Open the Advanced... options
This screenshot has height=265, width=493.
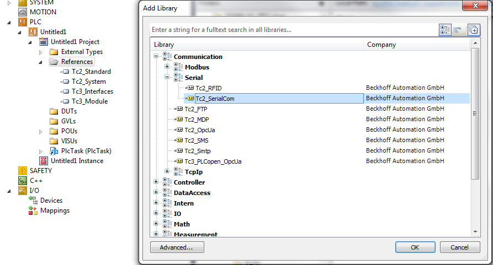click(177, 247)
